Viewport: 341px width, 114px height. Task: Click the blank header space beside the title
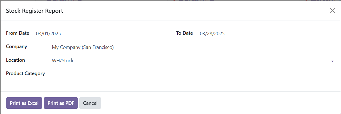[x=195, y=11]
